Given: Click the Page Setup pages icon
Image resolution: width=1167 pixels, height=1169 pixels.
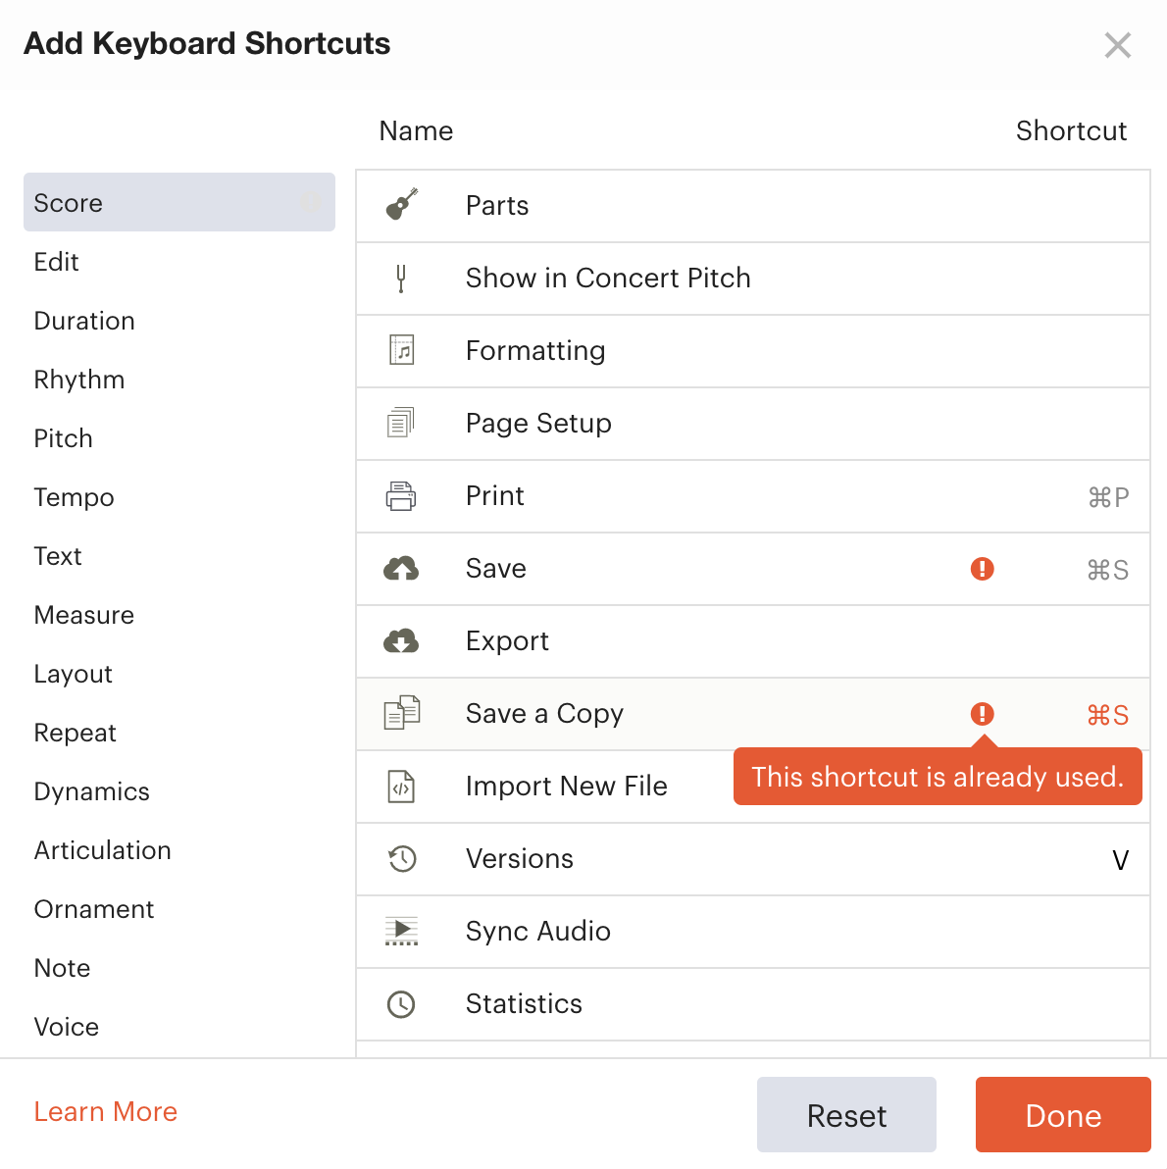Looking at the screenshot, I should click(x=401, y=423).
